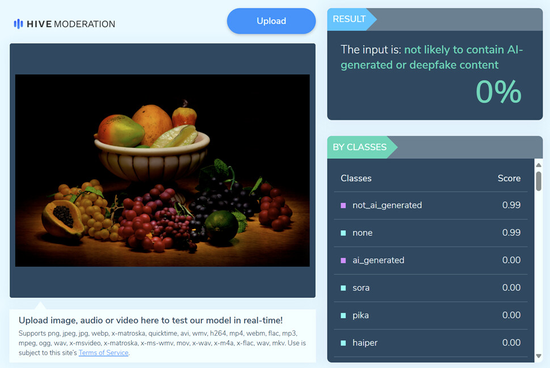Select the RESULT panel header tab

[349, 19]
